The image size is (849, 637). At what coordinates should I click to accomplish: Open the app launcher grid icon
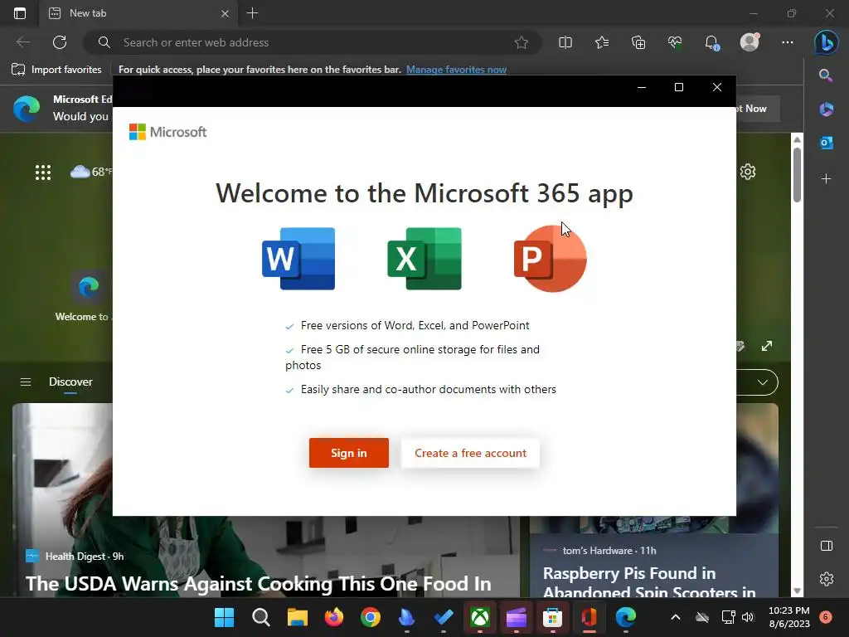click(x=43, y=173)
